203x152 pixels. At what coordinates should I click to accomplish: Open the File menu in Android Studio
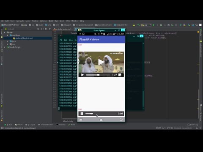pyautogui.click(x=2, y=21)
